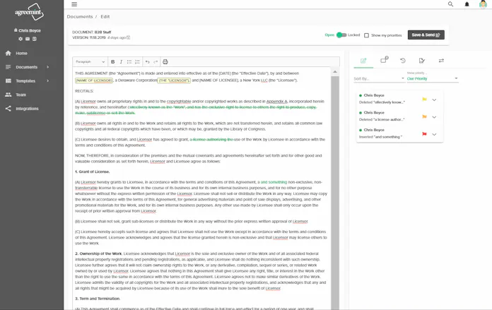This screenshot has height=310, width=492.
Task: Click the Save & Send button
Action: click(x=426, y=35)
